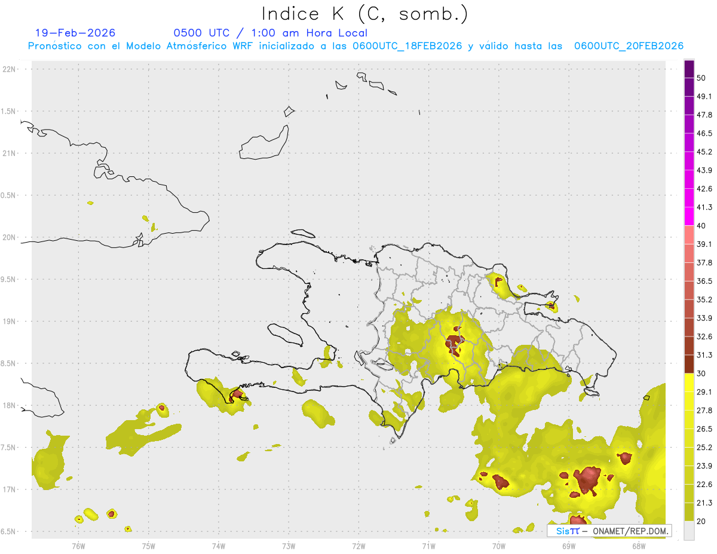Click the '42.6' colorbar label
The width and height of the screenshot is (717, 554).
(704, 189)
